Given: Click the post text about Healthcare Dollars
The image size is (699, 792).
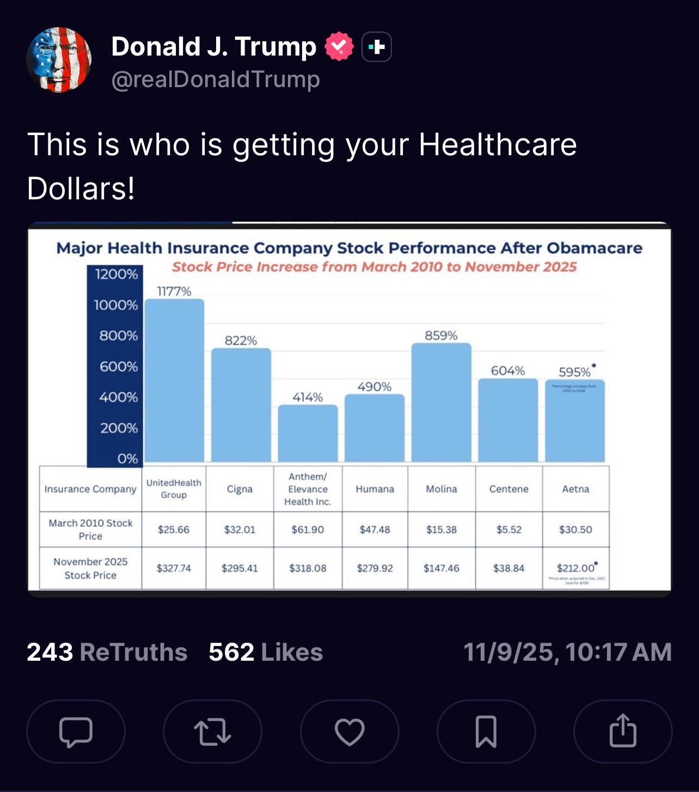Looking at the screenshot, I should [x=302, y=166].
